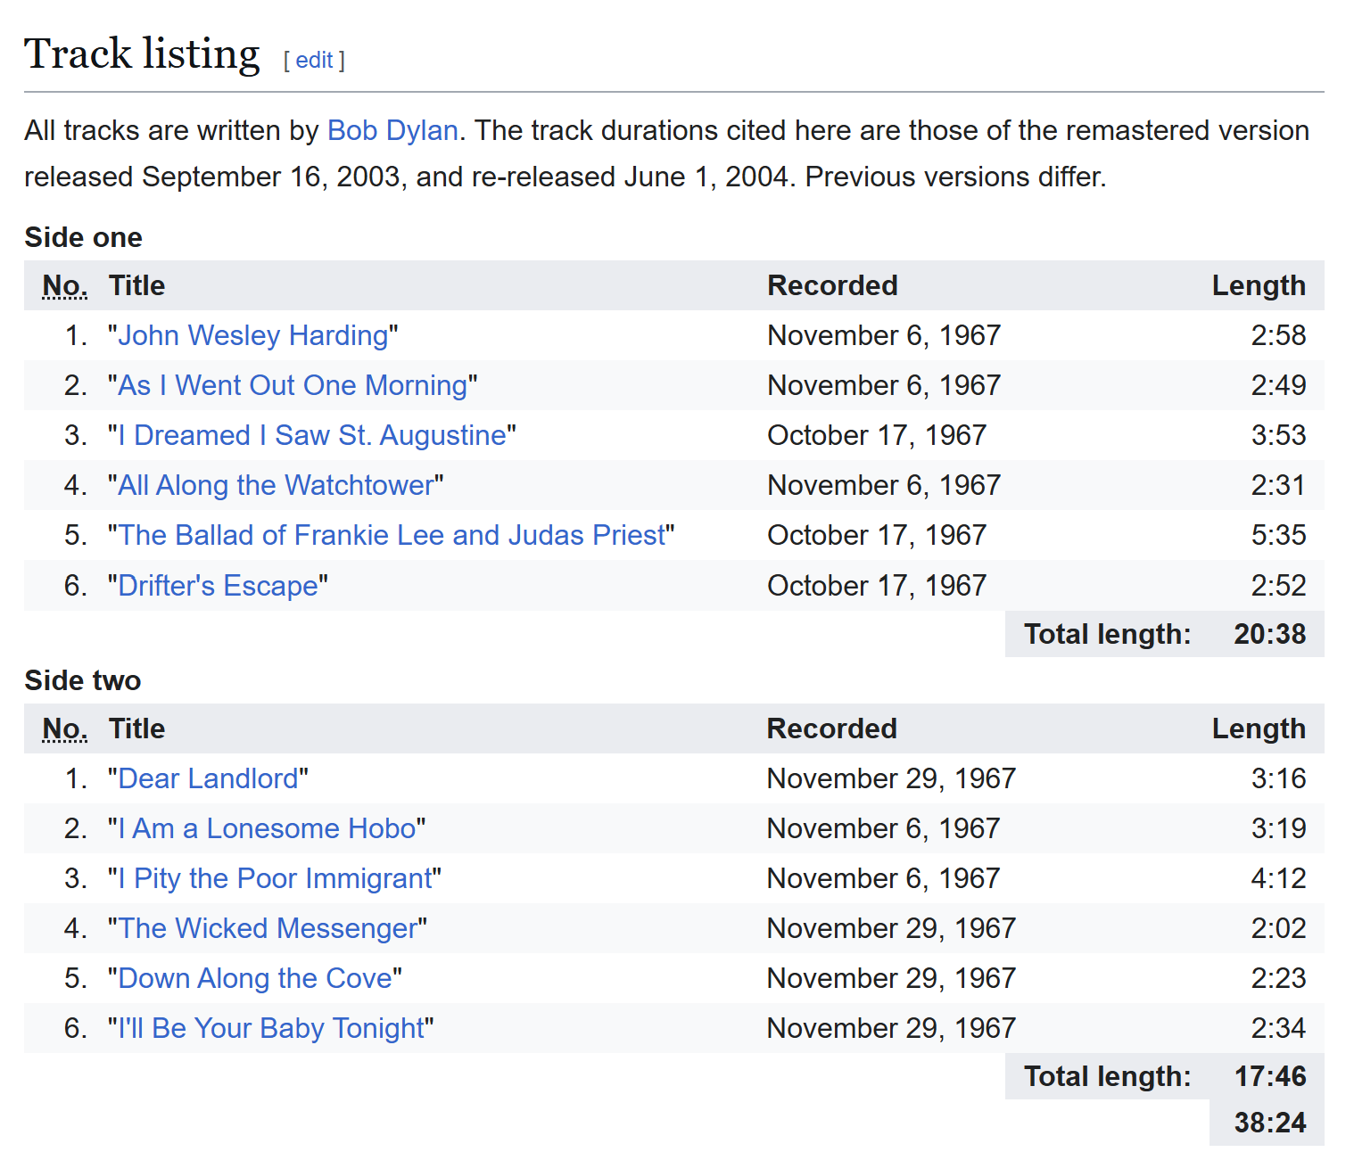Click the 5:35 track length
The image size is (1354, 1152).
click(x=1278, y=535)
